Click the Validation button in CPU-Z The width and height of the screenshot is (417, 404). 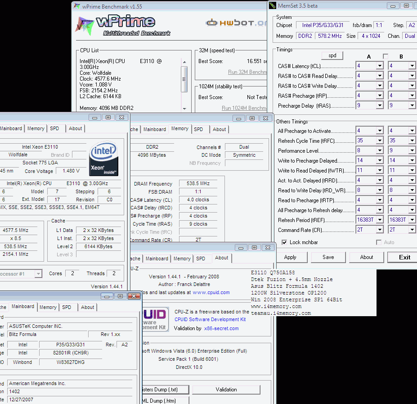226,390
